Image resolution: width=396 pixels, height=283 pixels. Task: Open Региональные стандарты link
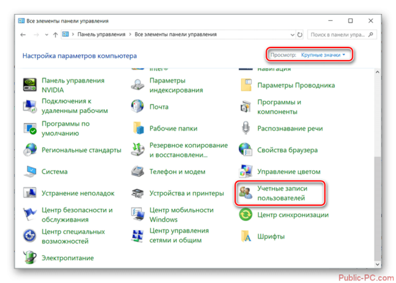(x=81, y=150)
